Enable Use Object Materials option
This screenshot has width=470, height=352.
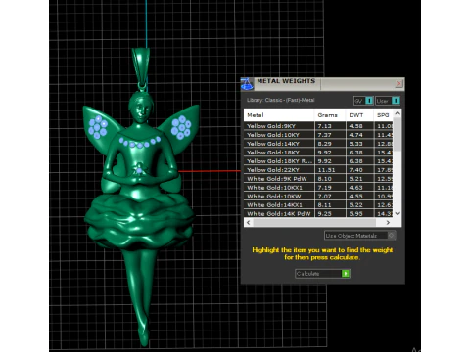pos(360,236)
